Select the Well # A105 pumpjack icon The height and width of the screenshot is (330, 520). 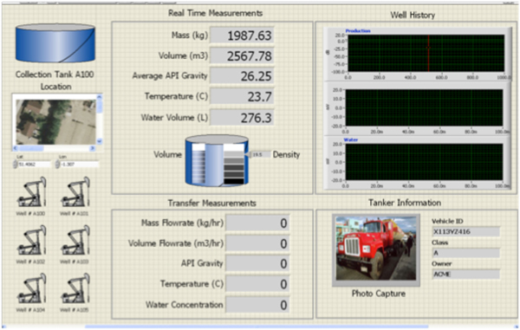click(x=75, y=288)
